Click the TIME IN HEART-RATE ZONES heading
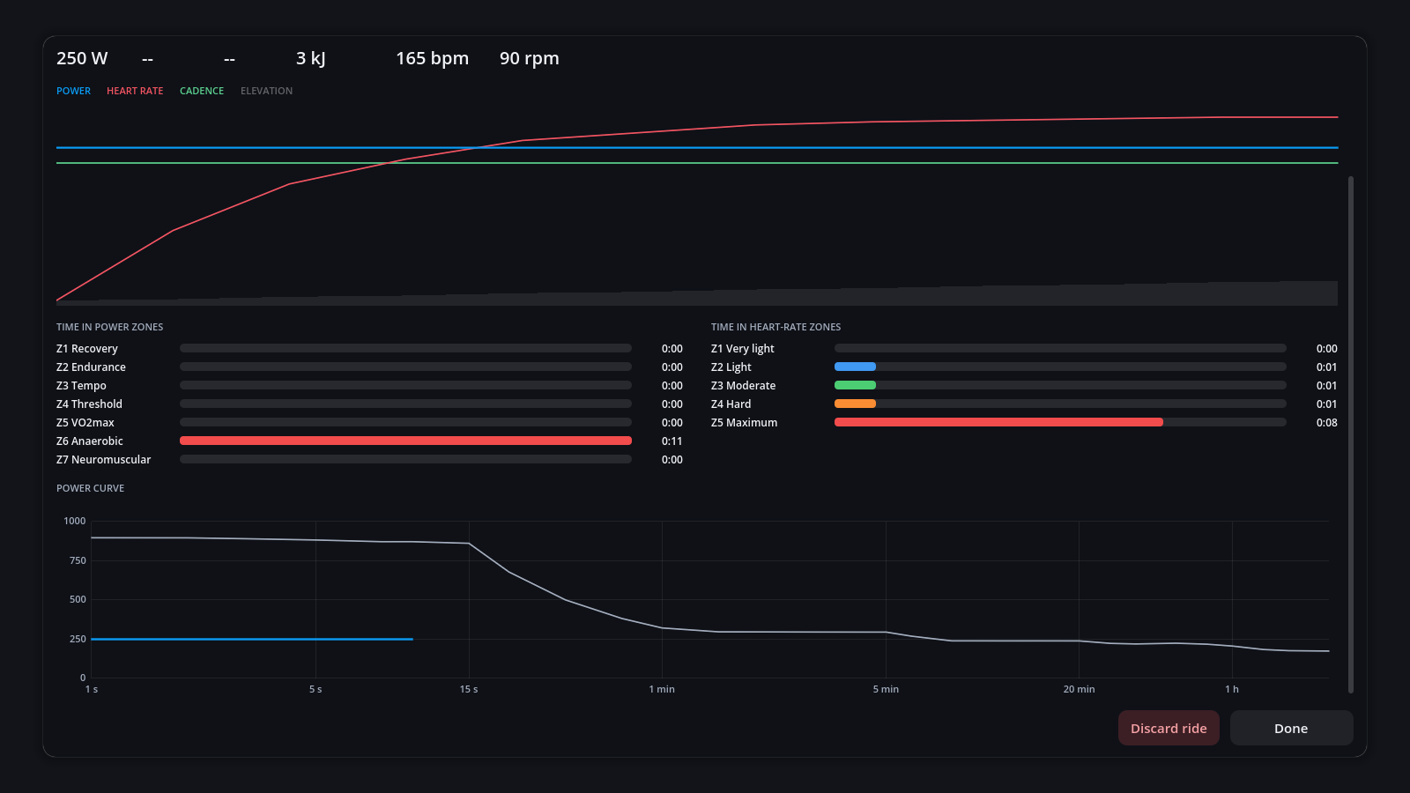The height and width of the screenshot is (793, 1410). coord(776,327)
